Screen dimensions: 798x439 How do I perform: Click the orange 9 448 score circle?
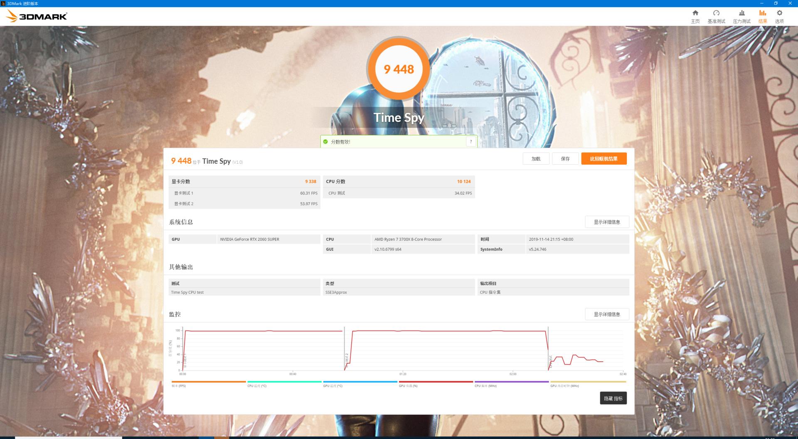(399, 69)
